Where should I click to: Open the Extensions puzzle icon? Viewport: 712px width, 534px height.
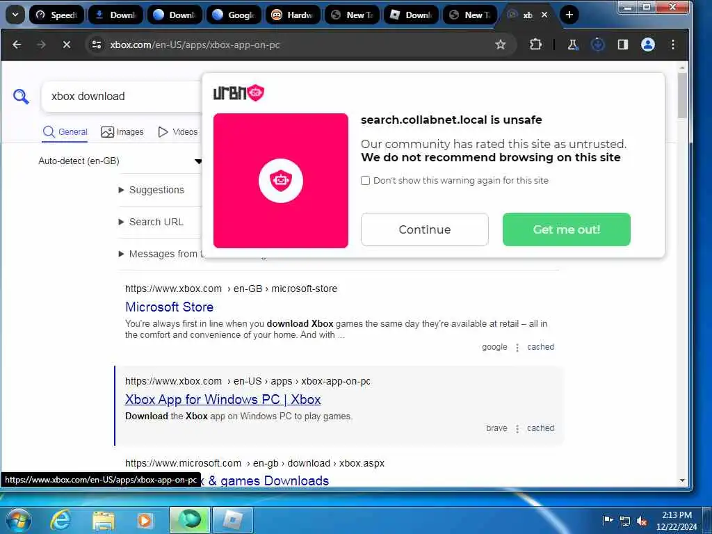tap(535, 44)
